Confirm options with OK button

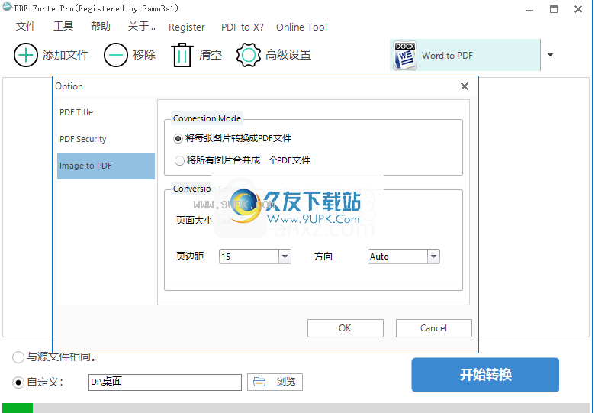(345, 328)
